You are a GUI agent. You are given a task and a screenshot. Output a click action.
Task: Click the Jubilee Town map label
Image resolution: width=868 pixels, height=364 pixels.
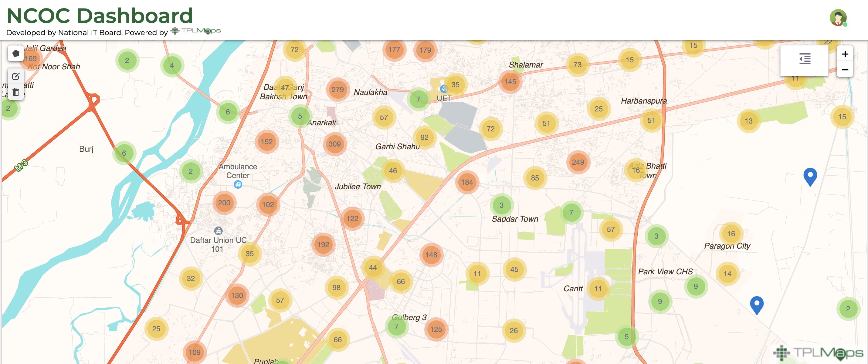click(x=358, y=187)
